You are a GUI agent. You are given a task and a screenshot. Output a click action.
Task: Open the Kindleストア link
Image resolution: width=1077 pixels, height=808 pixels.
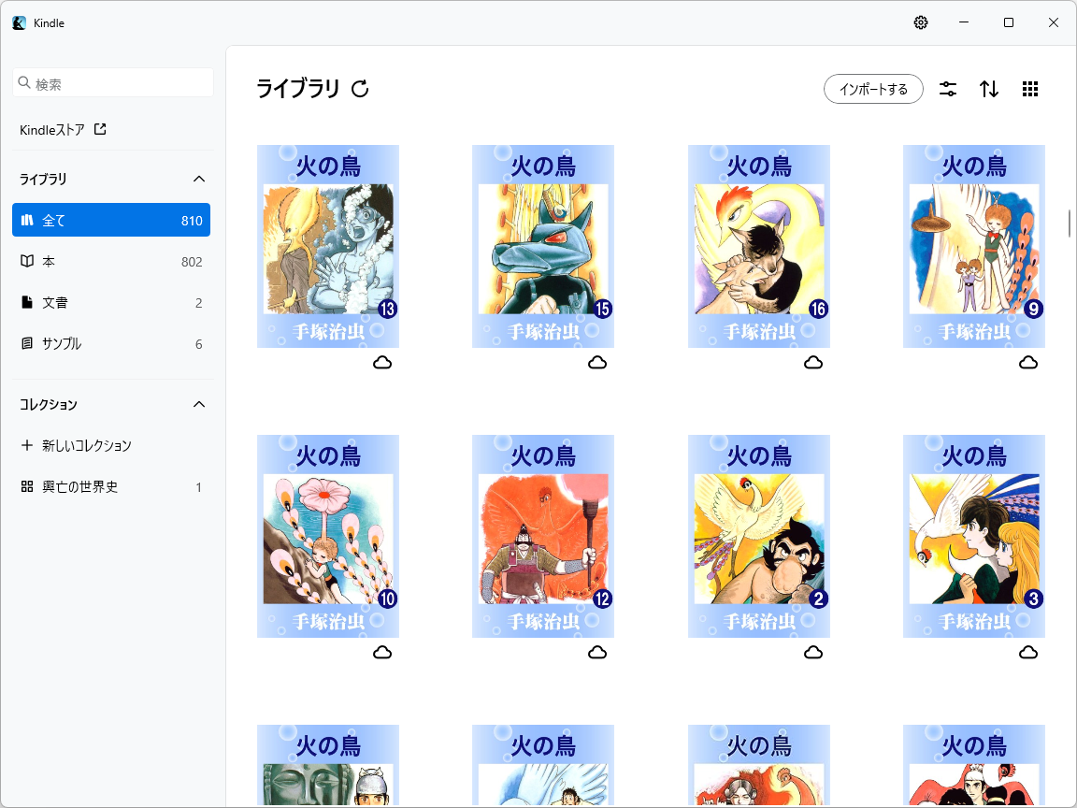(x=63, y=129)
